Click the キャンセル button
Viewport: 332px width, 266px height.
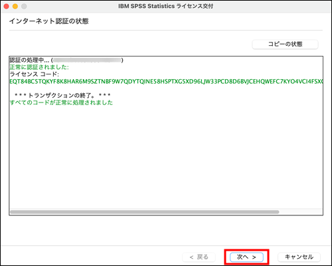coord(299,257)
